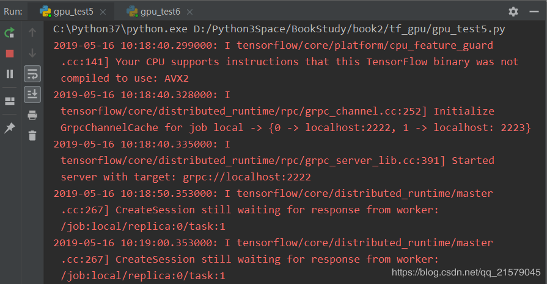Click the grpc://localhost:2222 target text
Screen dimensions: 547x284
(x=247, y=177)
